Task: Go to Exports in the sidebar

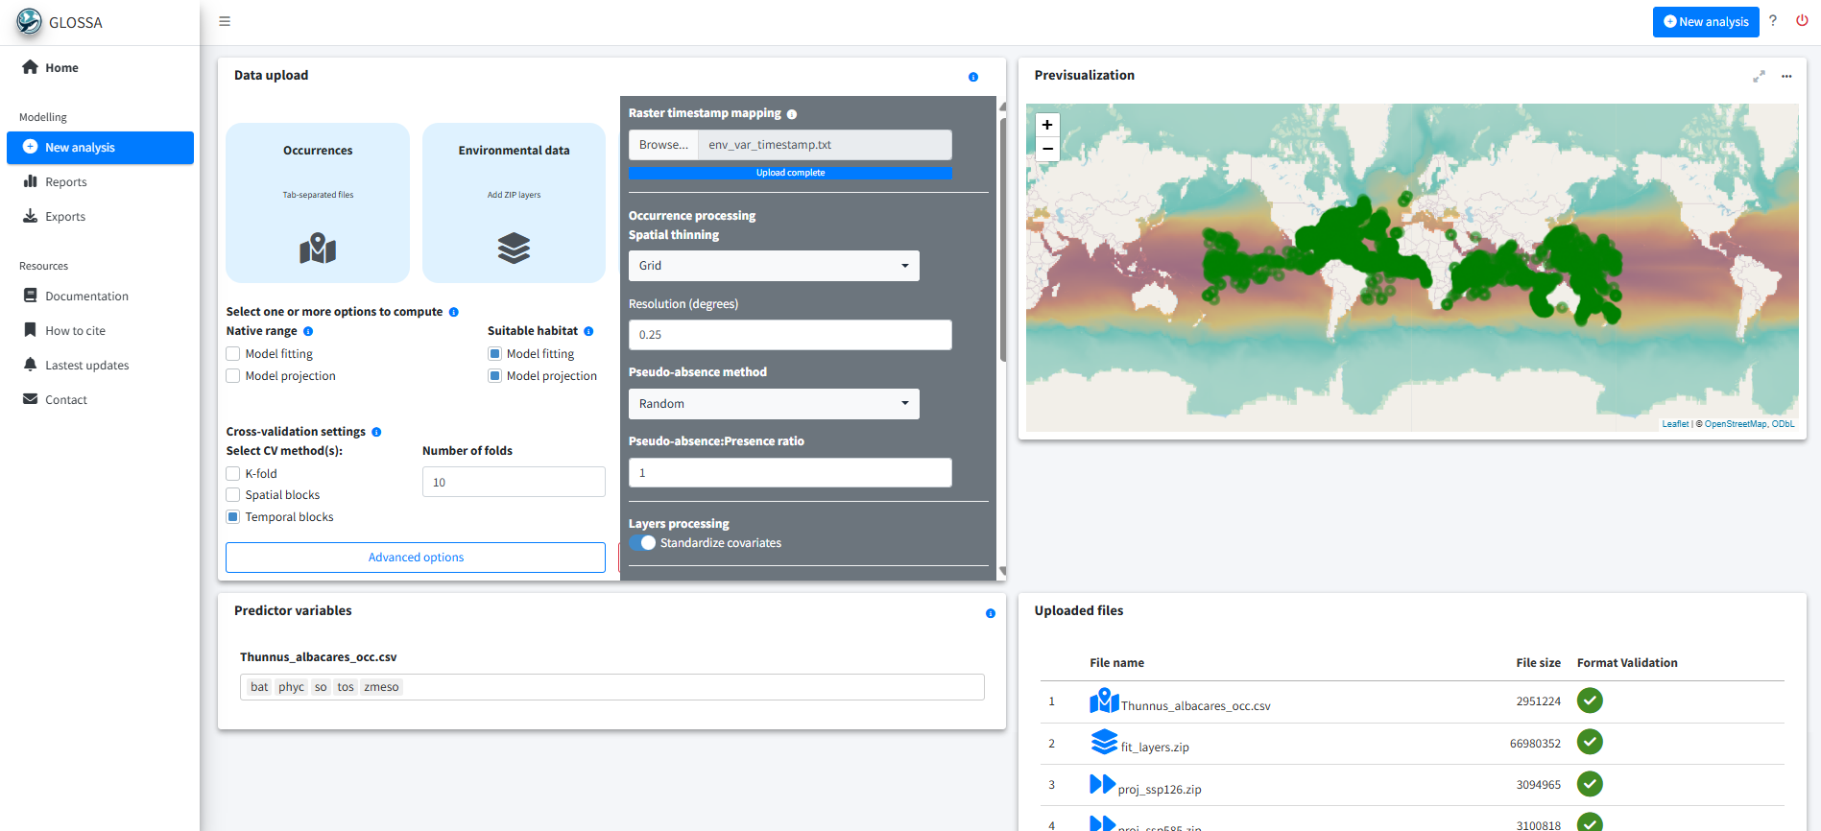Action: click(x=65, y=217)
